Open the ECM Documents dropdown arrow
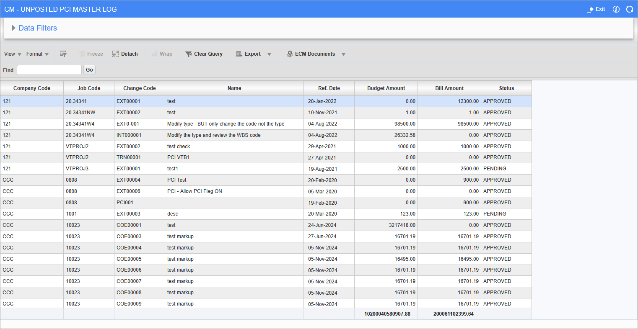 coord(343,54)
